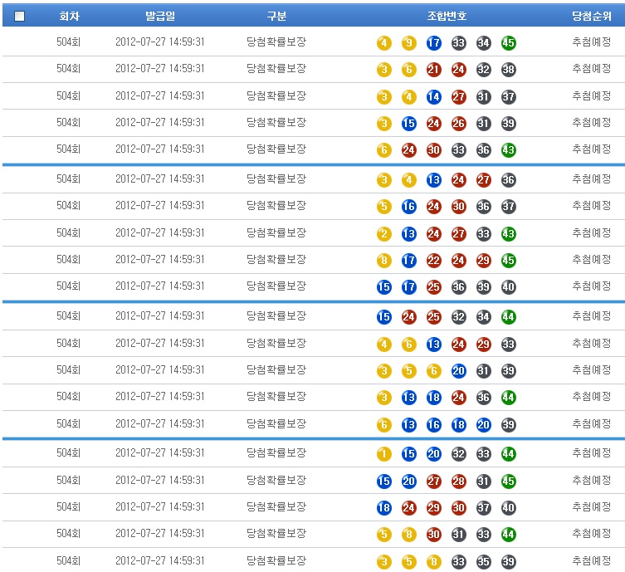Select the gray number 35 ball

[483, 562]
